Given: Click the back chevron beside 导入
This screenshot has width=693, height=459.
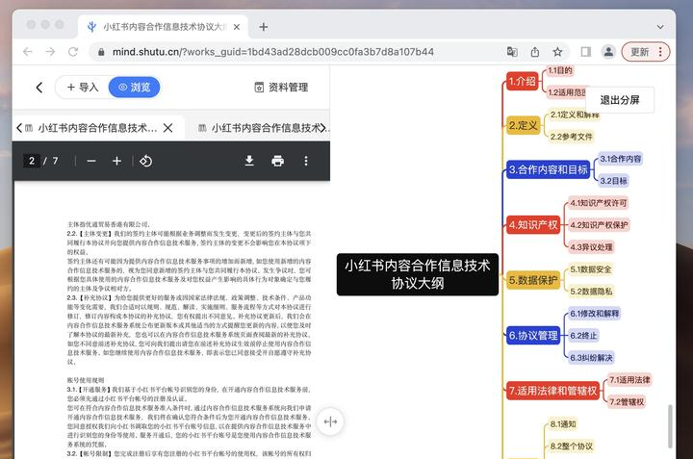Looking at the screenshot, I should 39,87.
